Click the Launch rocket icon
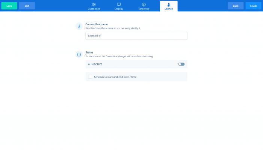The image size is (263, 150). click(x=169, y=5)
